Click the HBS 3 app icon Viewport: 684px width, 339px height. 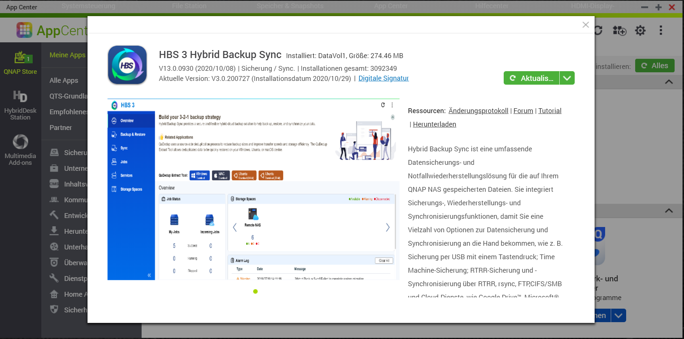coord(127,65)
